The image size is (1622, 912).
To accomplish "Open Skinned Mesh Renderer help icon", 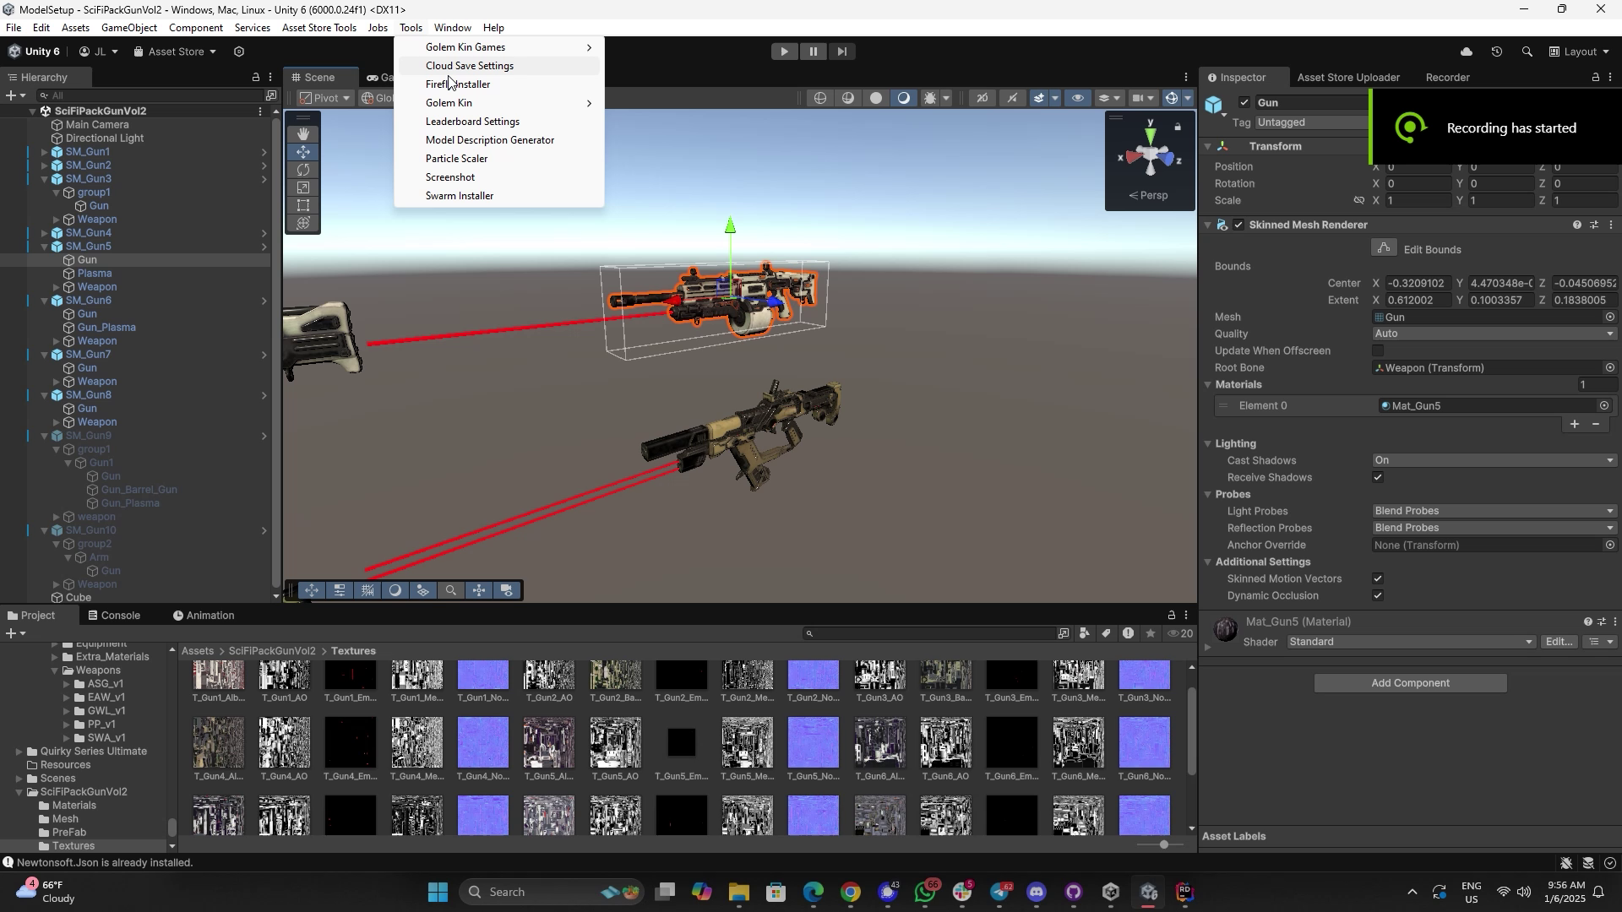I will pos(1577,225).
